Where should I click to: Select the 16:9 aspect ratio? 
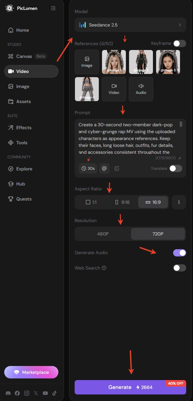153,202
